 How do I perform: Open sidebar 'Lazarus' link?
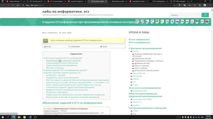(136, 105)
